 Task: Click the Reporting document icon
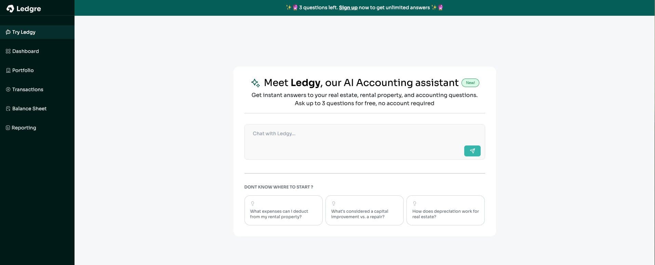[8, 128]
